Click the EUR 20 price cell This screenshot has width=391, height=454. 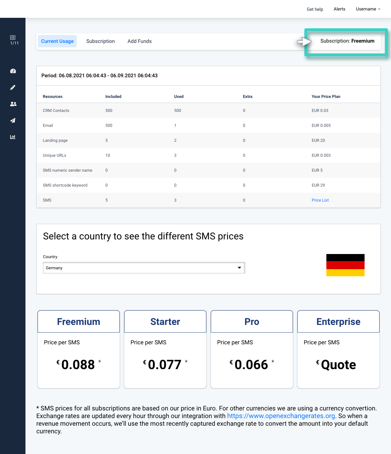tap(318, 141)
